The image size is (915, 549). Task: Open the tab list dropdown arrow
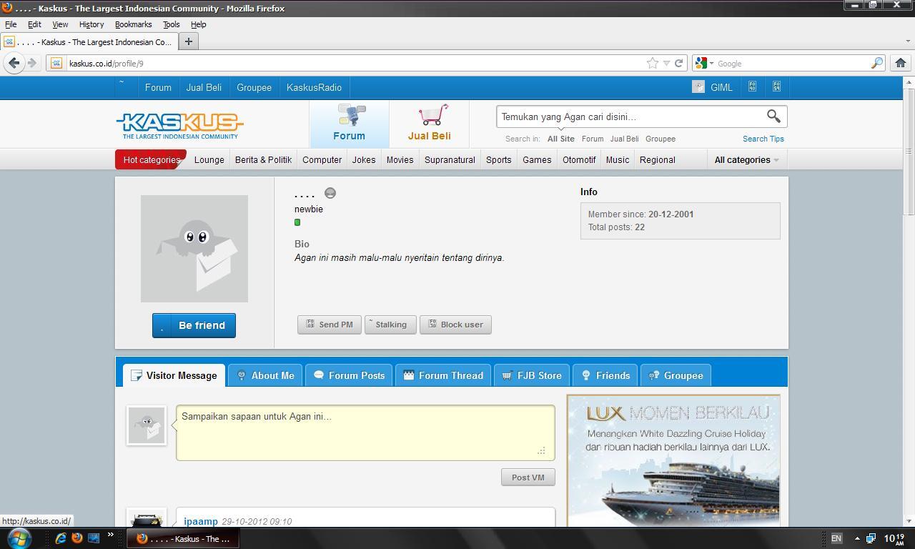(908, 41)
